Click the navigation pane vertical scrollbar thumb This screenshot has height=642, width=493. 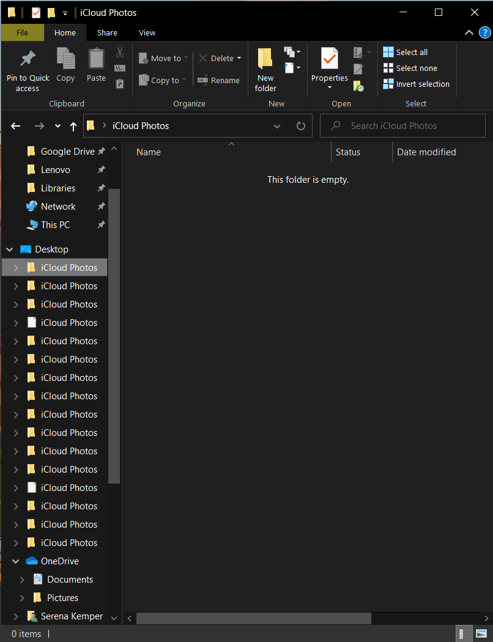114,336
